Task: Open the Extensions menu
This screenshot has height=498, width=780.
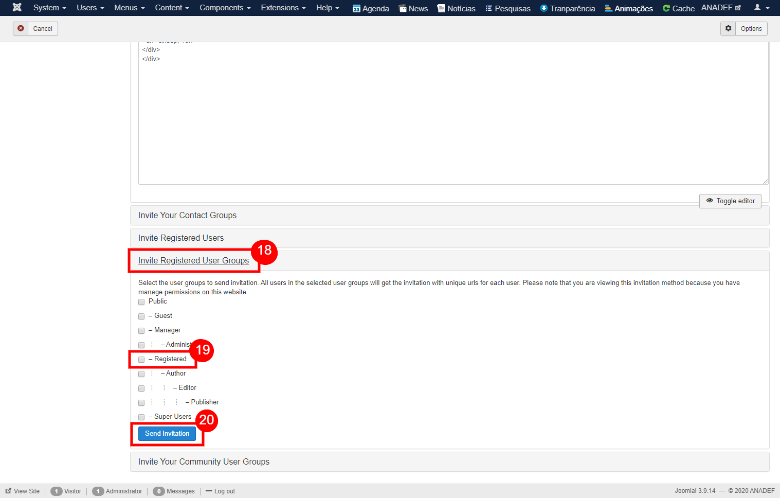Action: tap(283, 8)
